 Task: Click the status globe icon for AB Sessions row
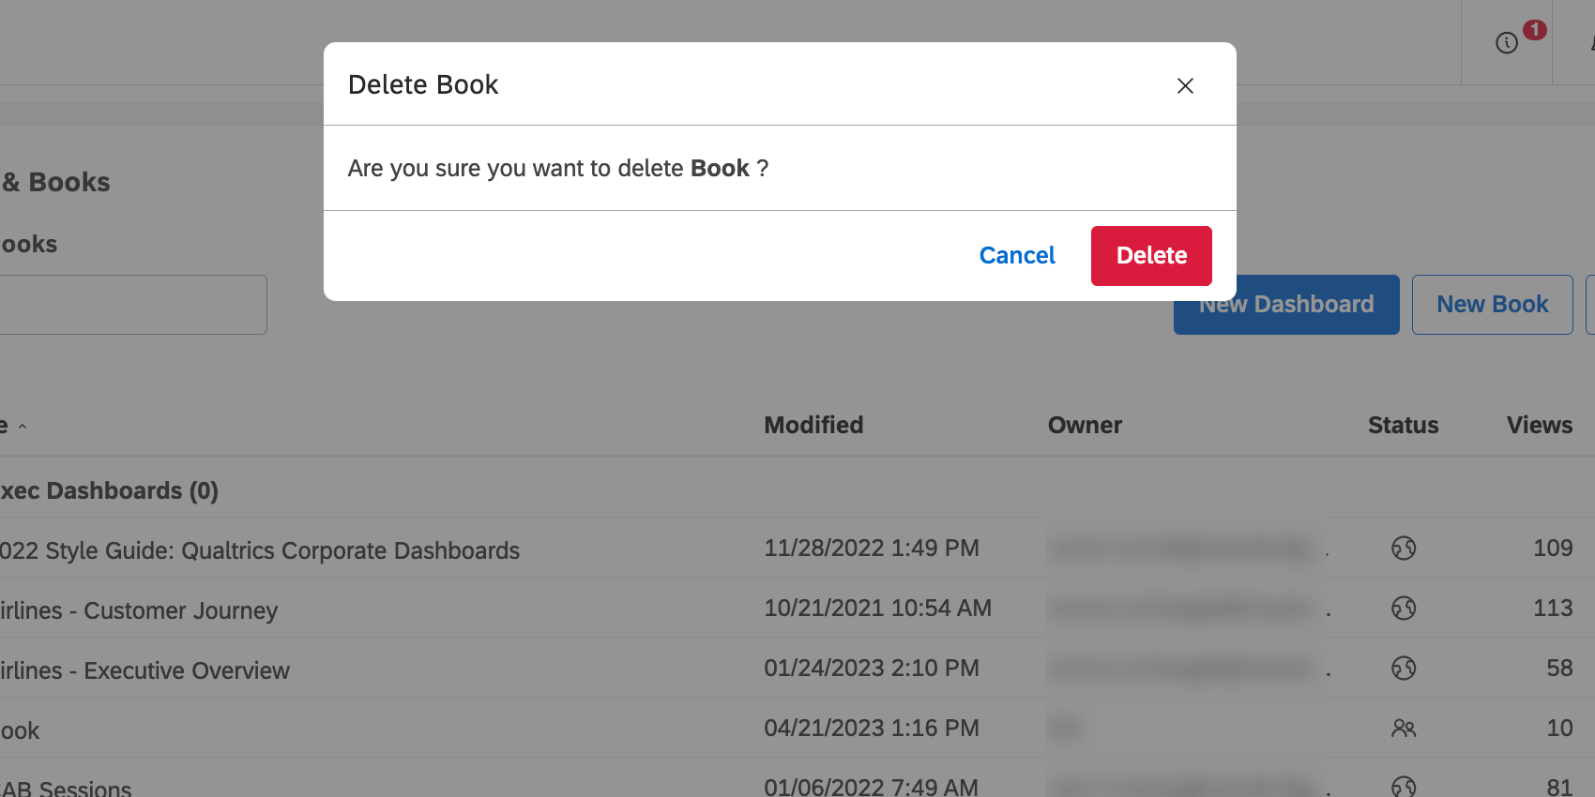(1404, 787)
